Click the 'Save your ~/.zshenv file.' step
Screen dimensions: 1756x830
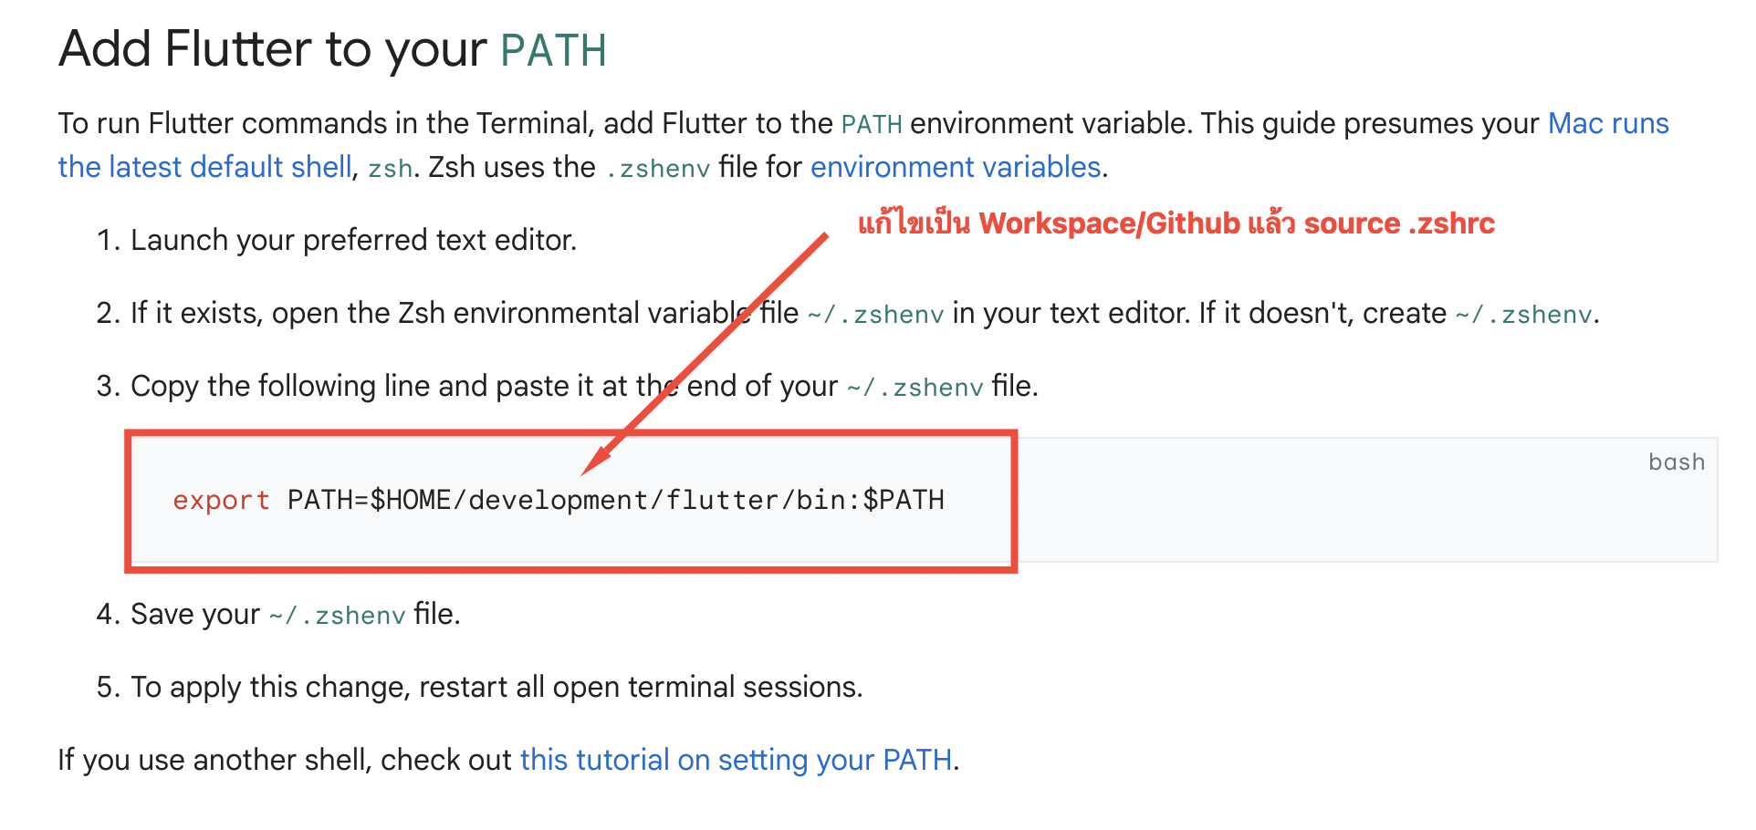click(x=295, y=614)
